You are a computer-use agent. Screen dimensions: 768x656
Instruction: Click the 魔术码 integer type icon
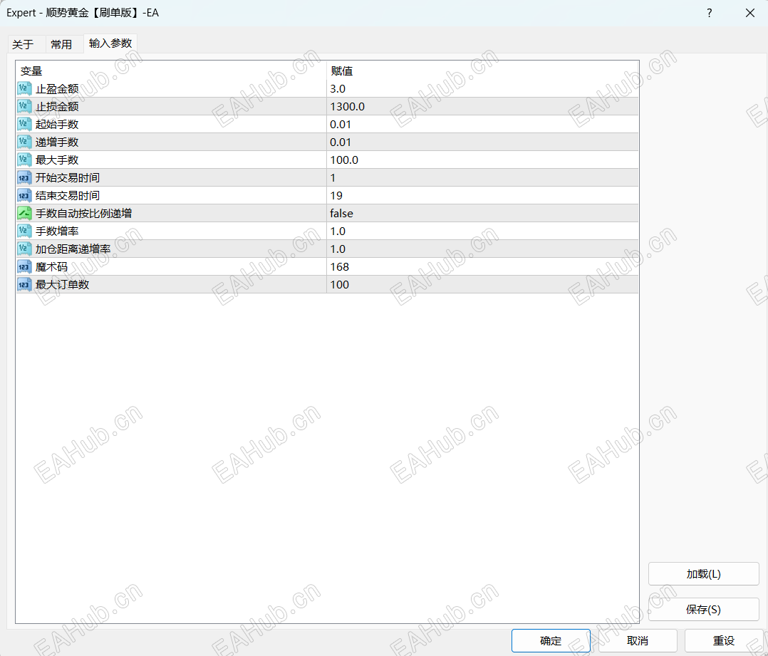point(23,266)
